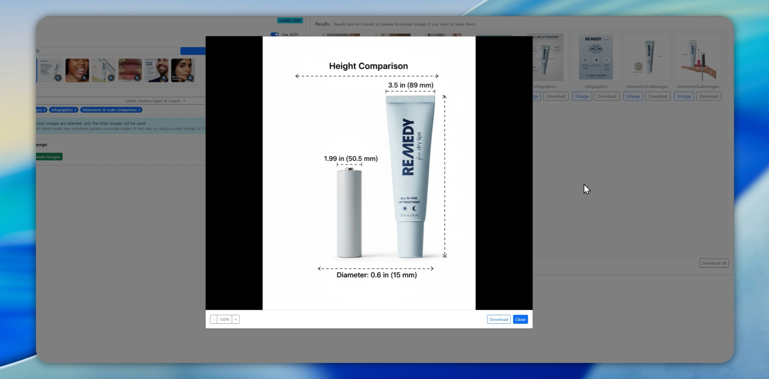Close the enlarged image preview
The width and height of the screenshot is (769, 379).
click(x=520, y=320)
